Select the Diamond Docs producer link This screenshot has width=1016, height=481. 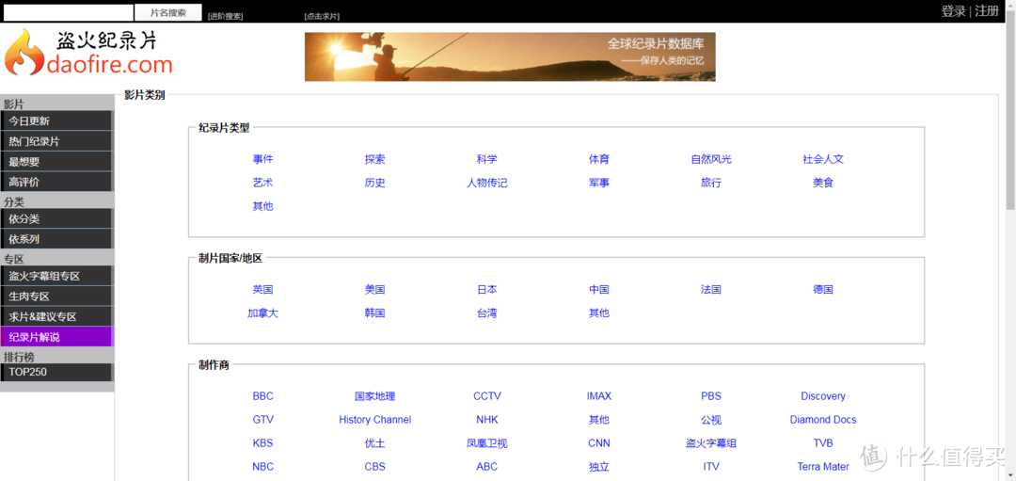[823, 420]
